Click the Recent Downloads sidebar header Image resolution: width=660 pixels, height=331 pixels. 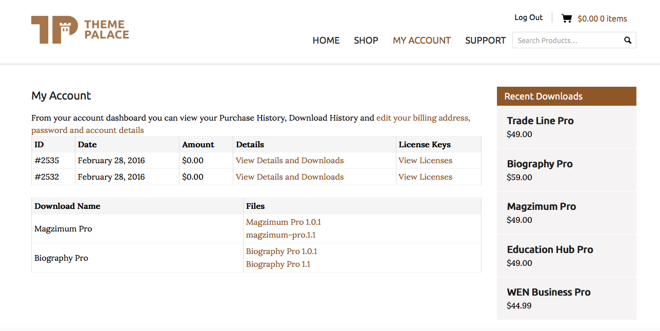[567, 96]
